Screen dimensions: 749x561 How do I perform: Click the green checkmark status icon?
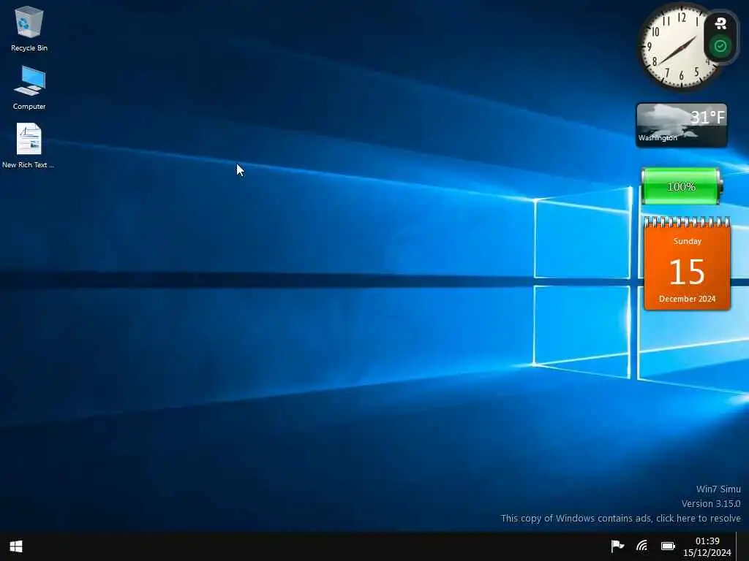pos(720,46)
